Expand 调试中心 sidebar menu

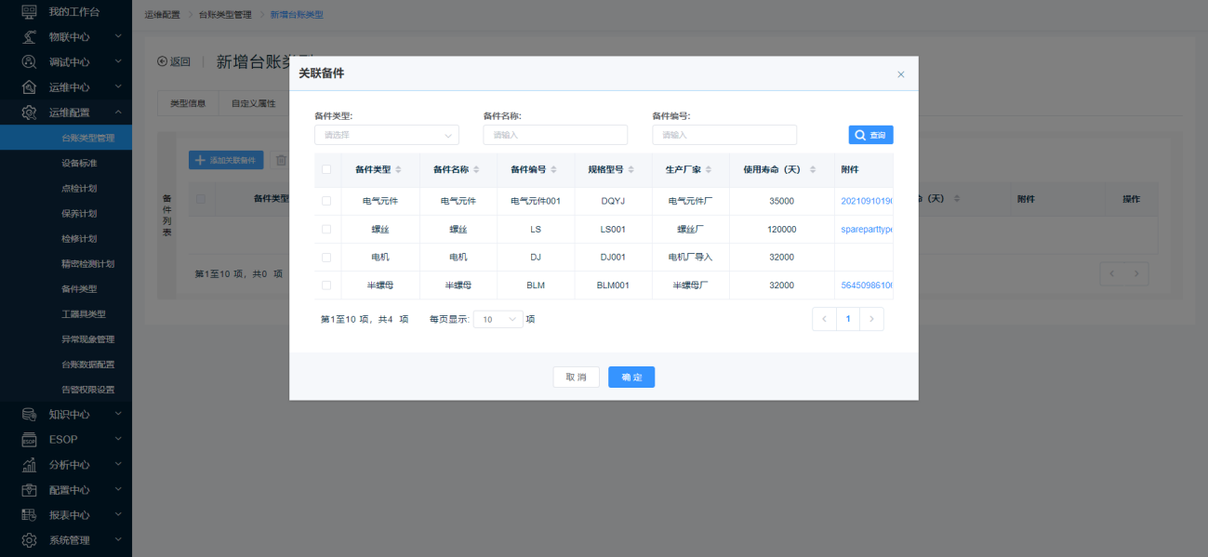pyautogui.click(x=118, y=61)
